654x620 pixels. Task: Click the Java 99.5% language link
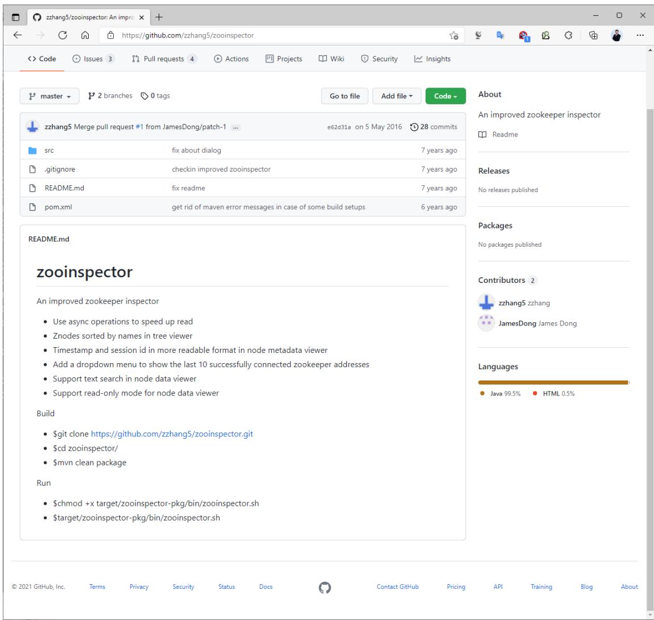500,393
